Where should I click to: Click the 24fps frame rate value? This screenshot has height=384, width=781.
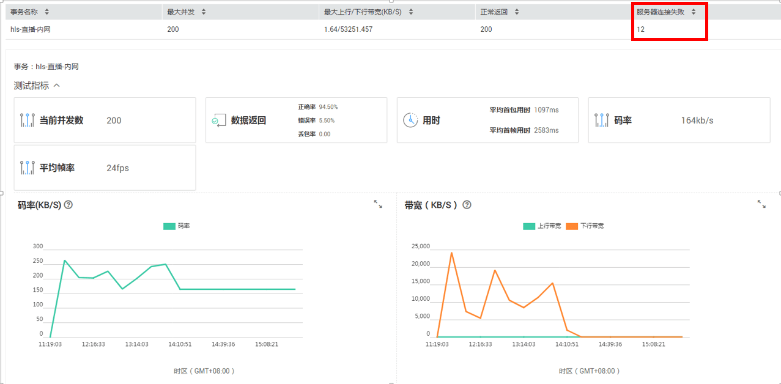[x=117, y=168]
